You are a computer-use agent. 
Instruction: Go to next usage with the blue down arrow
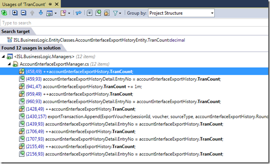point(41,13)
